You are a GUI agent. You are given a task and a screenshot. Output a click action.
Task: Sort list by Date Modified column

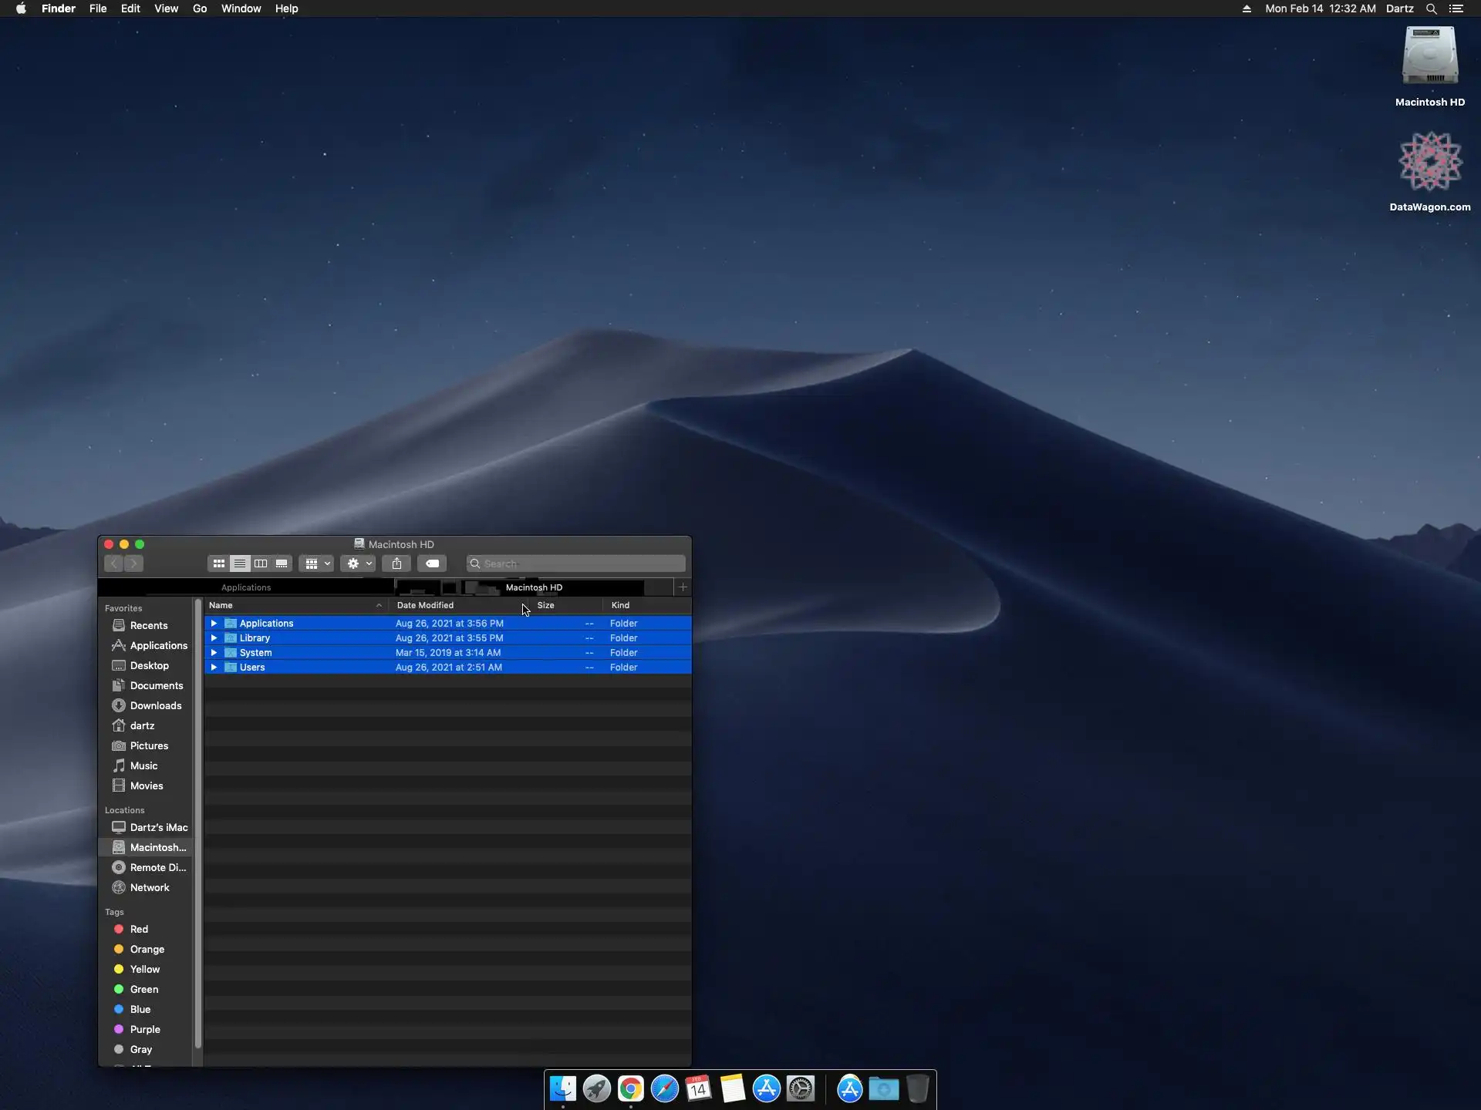(425, 605)
